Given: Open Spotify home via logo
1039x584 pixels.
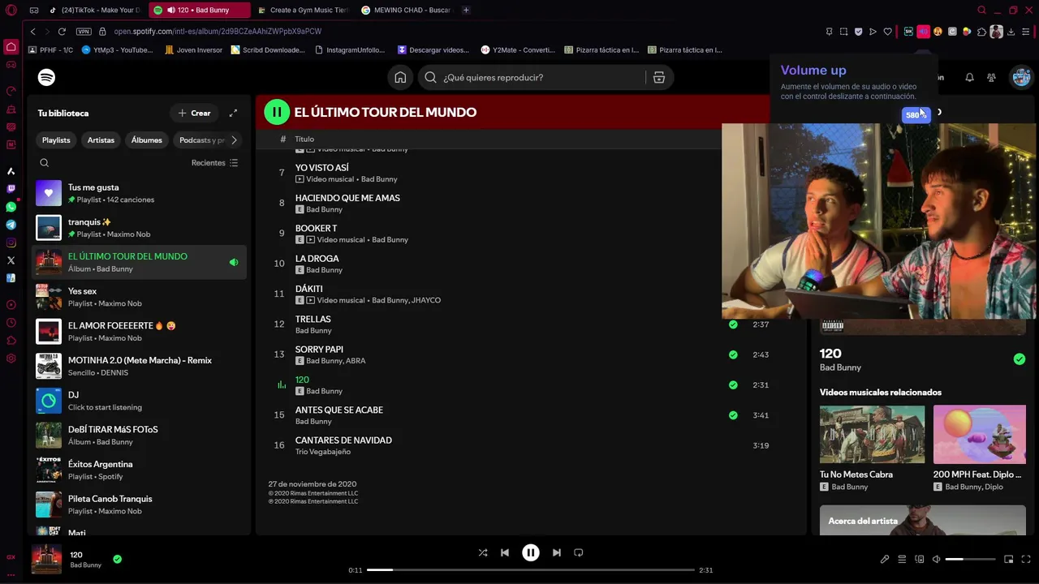Looking at the screenshot, I should (x=46, y=77).
